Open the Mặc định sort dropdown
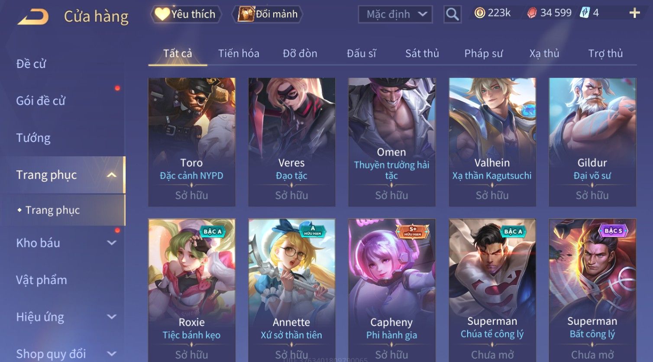653x362 pixels. click(x=395, y=14)
